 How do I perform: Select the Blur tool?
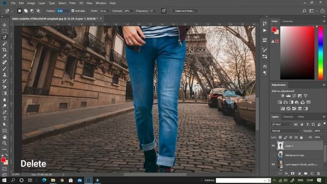pos(5,100)
